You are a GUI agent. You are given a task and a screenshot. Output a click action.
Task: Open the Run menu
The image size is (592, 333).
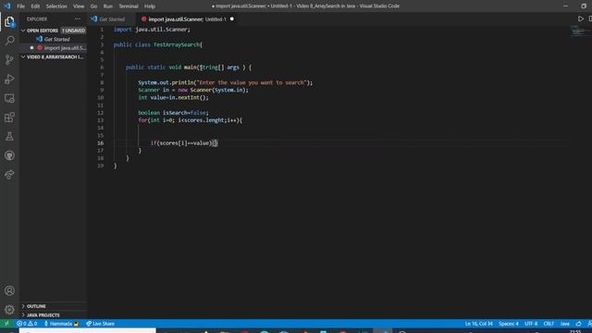point(108,6)
